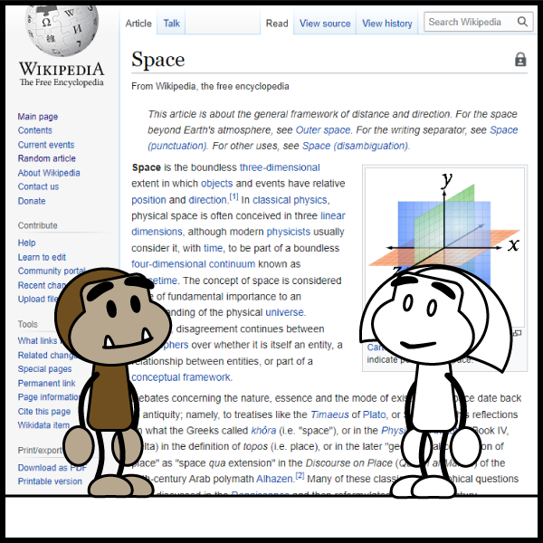Open the Special pages link
The height and width of the screenshot is (543, 543).
tap(44, 369)
